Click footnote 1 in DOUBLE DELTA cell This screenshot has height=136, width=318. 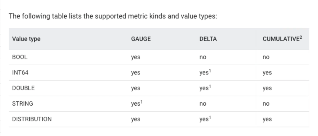210,86
